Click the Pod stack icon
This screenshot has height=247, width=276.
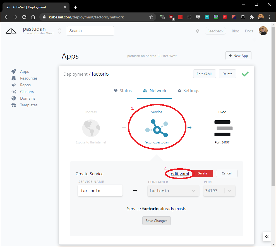tap(223, 128)
